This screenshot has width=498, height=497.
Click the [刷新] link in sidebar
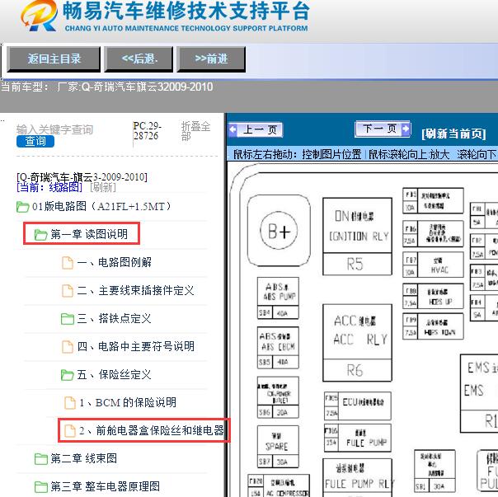coord(103,187)
